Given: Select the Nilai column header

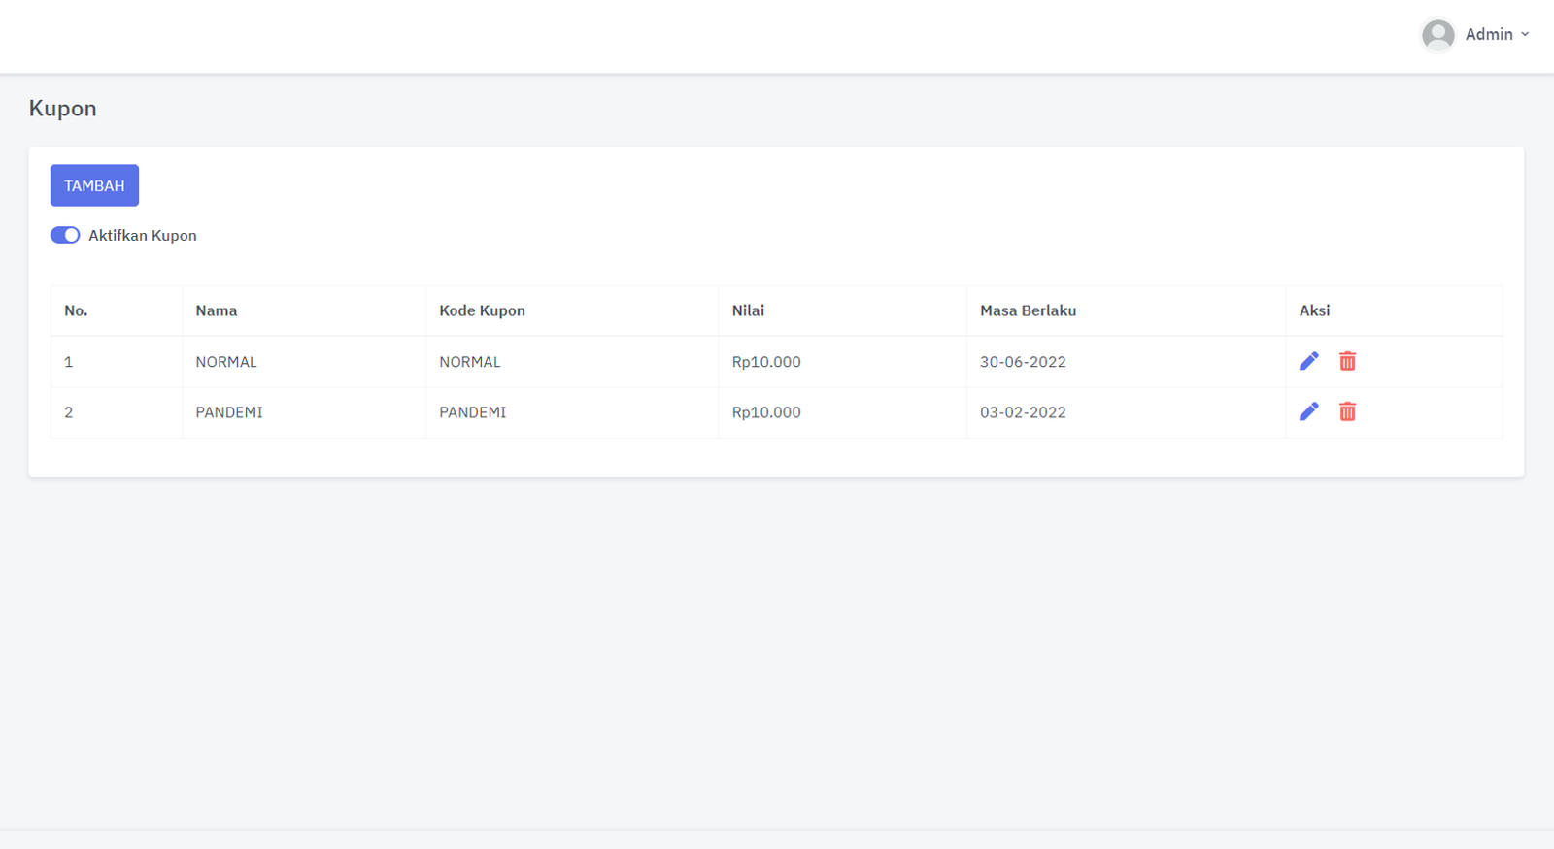Looking at the screenshot, I should (748, 310).
